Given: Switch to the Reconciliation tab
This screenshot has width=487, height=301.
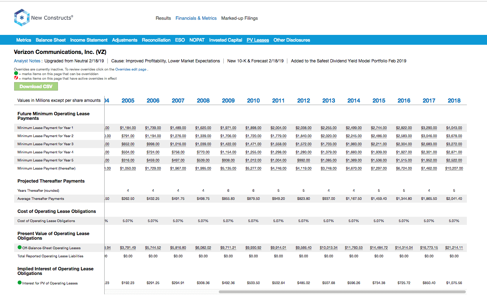Looking at the screenshot, I should click(x=156, y=40).
